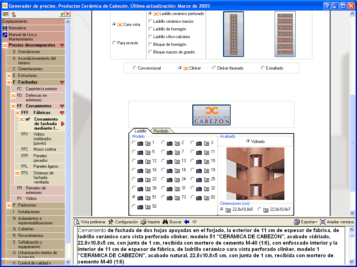Open Normativa in the left panel

tap(17, 28)
